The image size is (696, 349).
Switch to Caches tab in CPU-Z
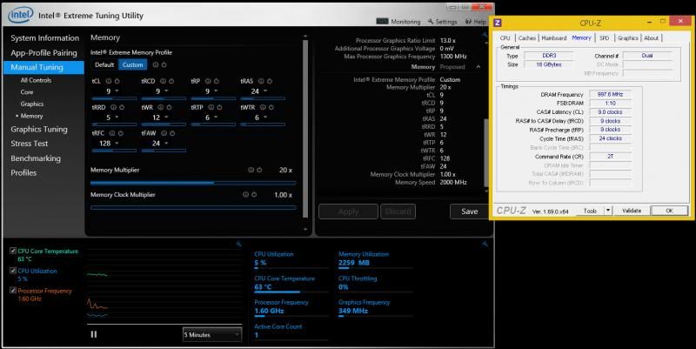[x=527, y=38]
